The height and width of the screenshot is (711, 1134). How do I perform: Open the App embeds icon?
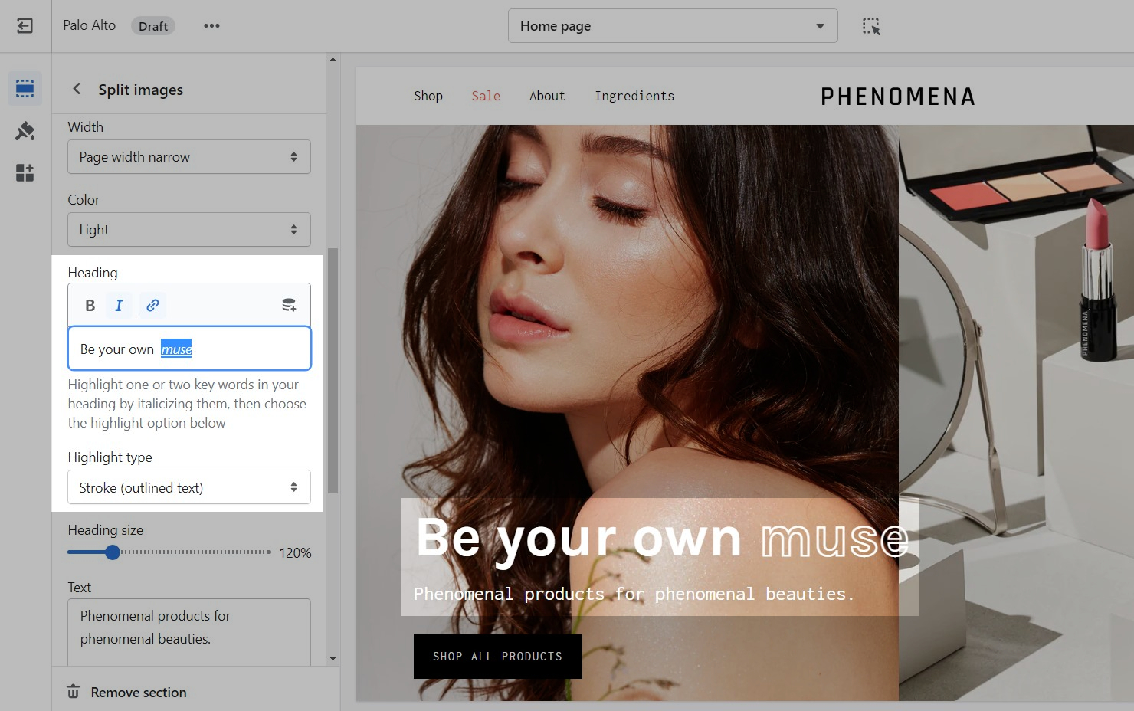tap(25, 172)
